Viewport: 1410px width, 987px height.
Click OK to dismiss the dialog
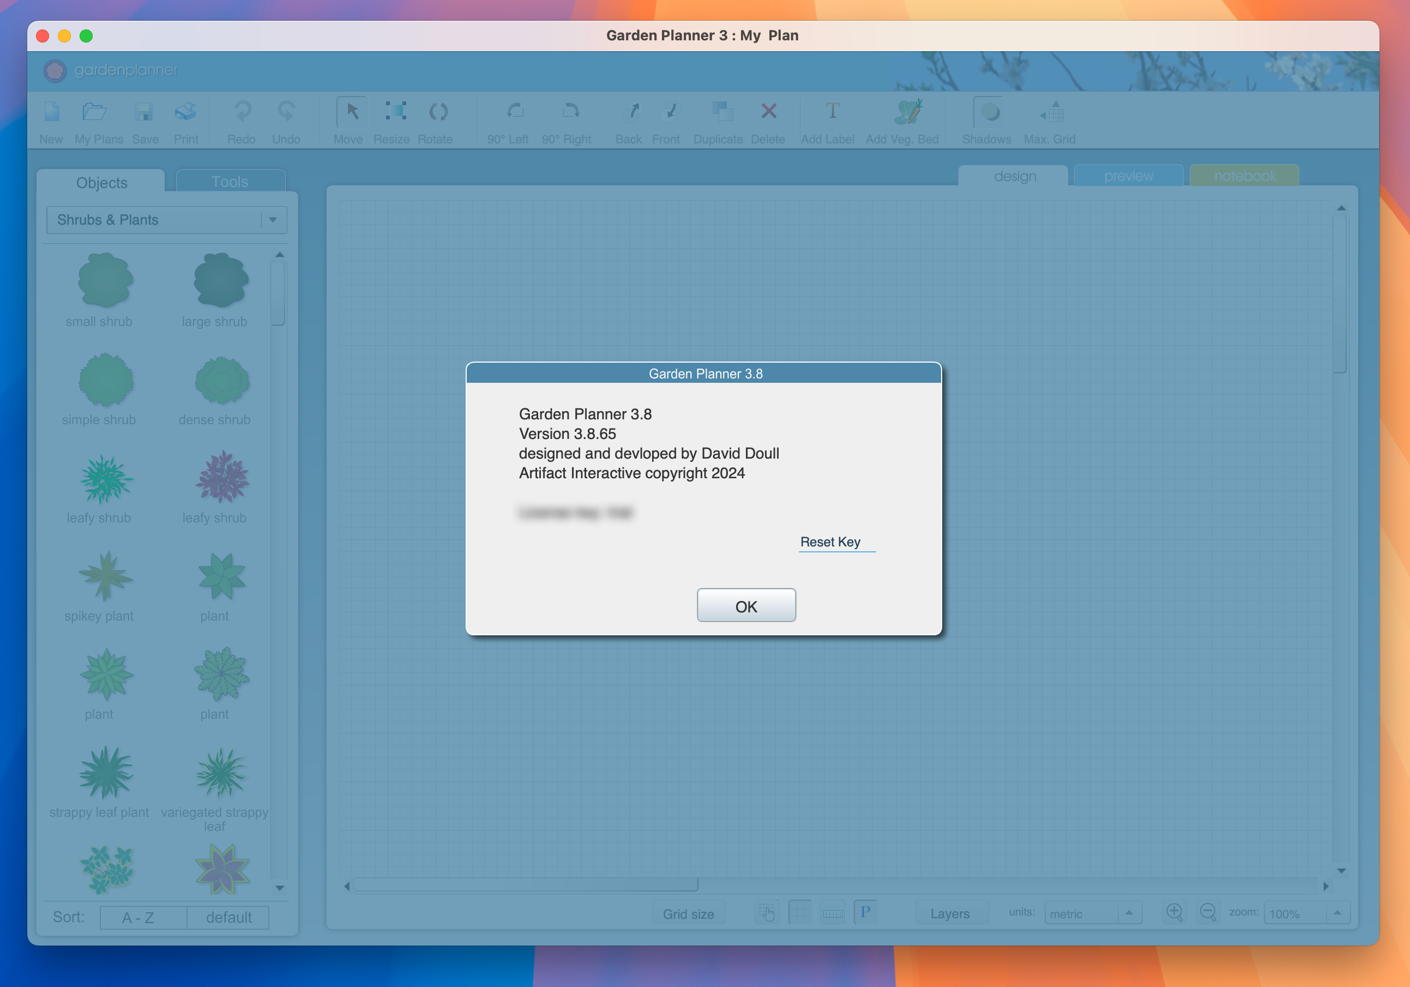click(747, 605)
